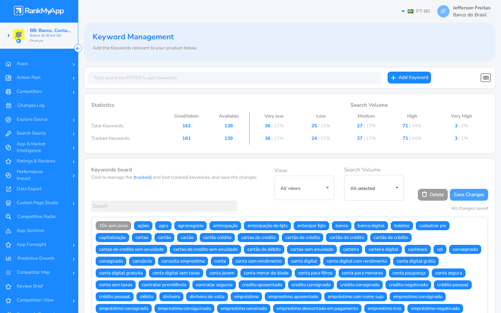
Task: Click the App & Market Intelligence icon
Action: click(8, 147)
